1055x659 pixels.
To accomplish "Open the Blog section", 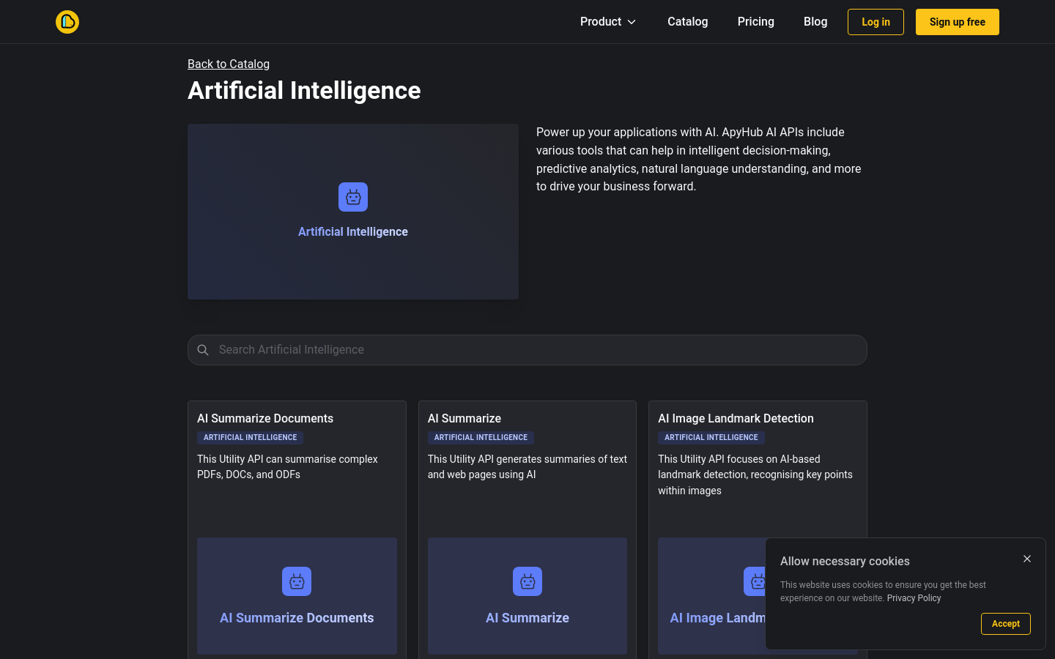I will click(x=815, y=21).
